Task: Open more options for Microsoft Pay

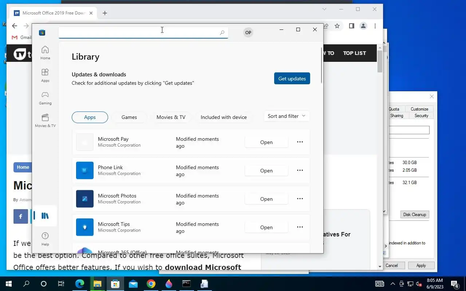Action: point(300,142)
